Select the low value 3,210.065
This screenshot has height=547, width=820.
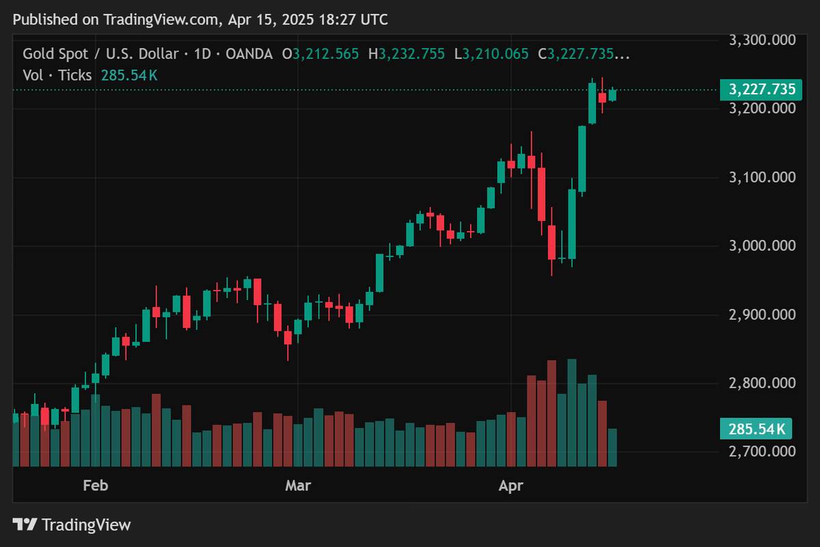pos(495,54)
